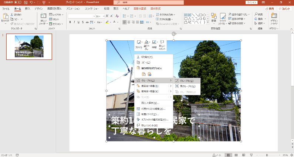Click the Save icon in title bar

(x=26, y=3)
